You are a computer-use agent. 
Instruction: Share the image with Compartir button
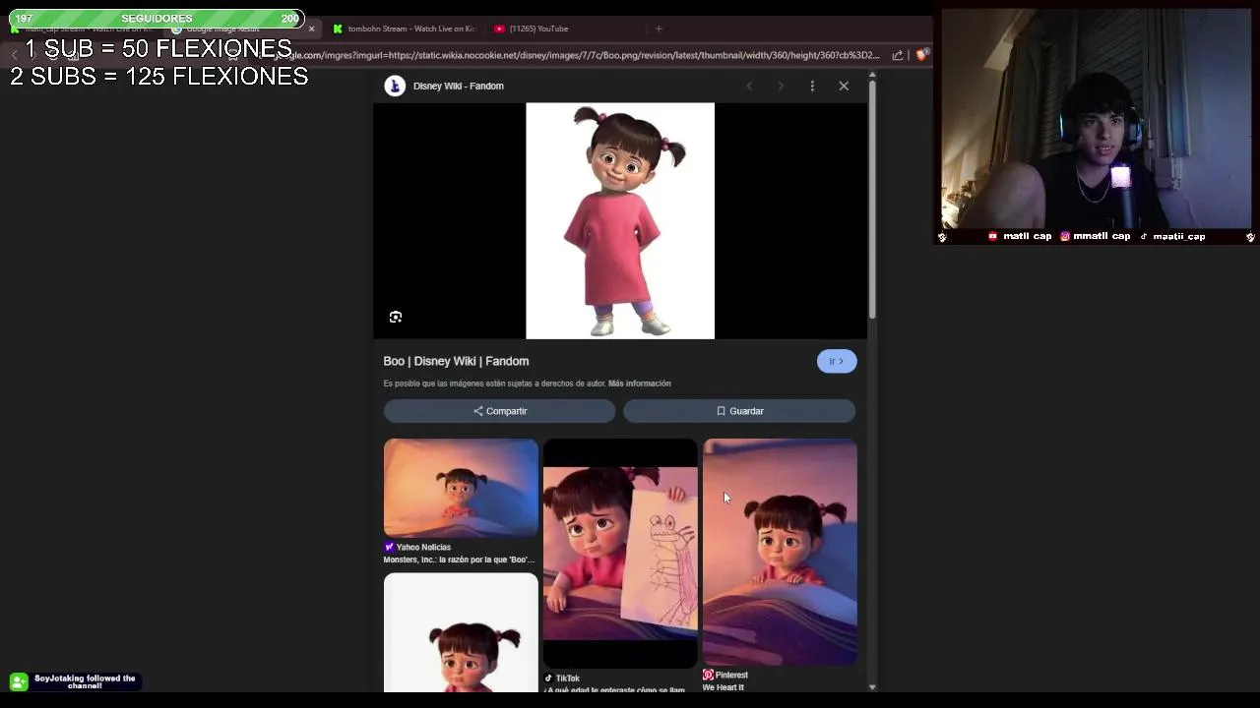499,411
